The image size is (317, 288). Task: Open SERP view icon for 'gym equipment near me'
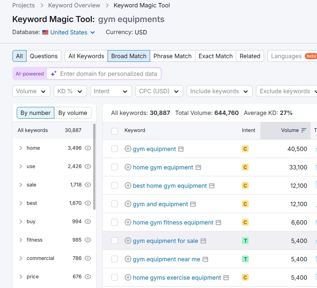click(x=205, y=259)
